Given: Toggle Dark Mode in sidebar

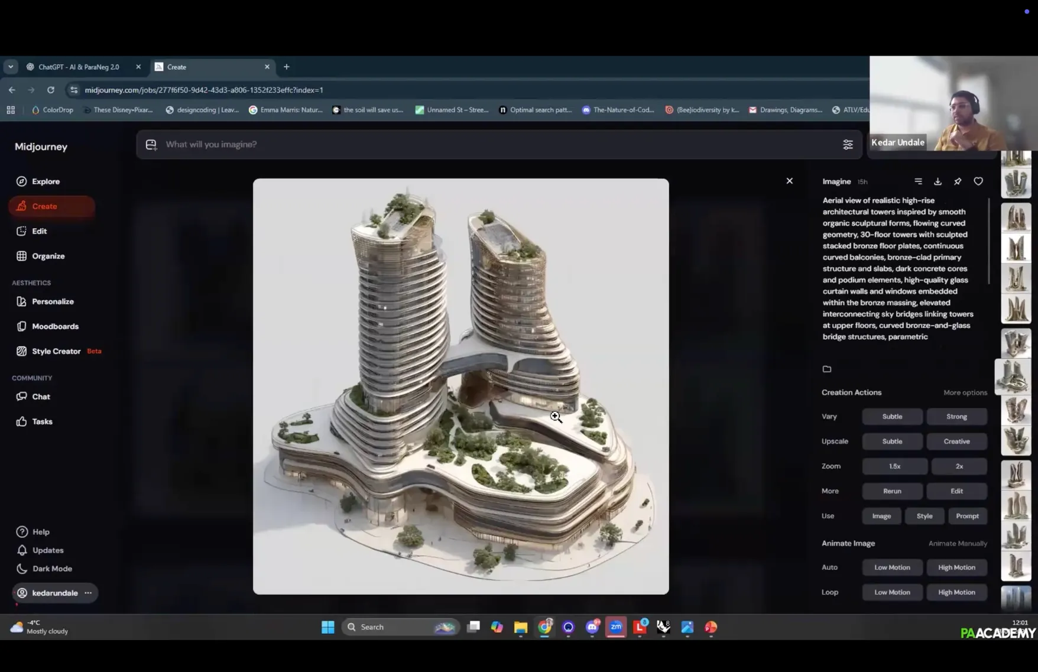Looking at the screenshot, I should click(52, 569).
